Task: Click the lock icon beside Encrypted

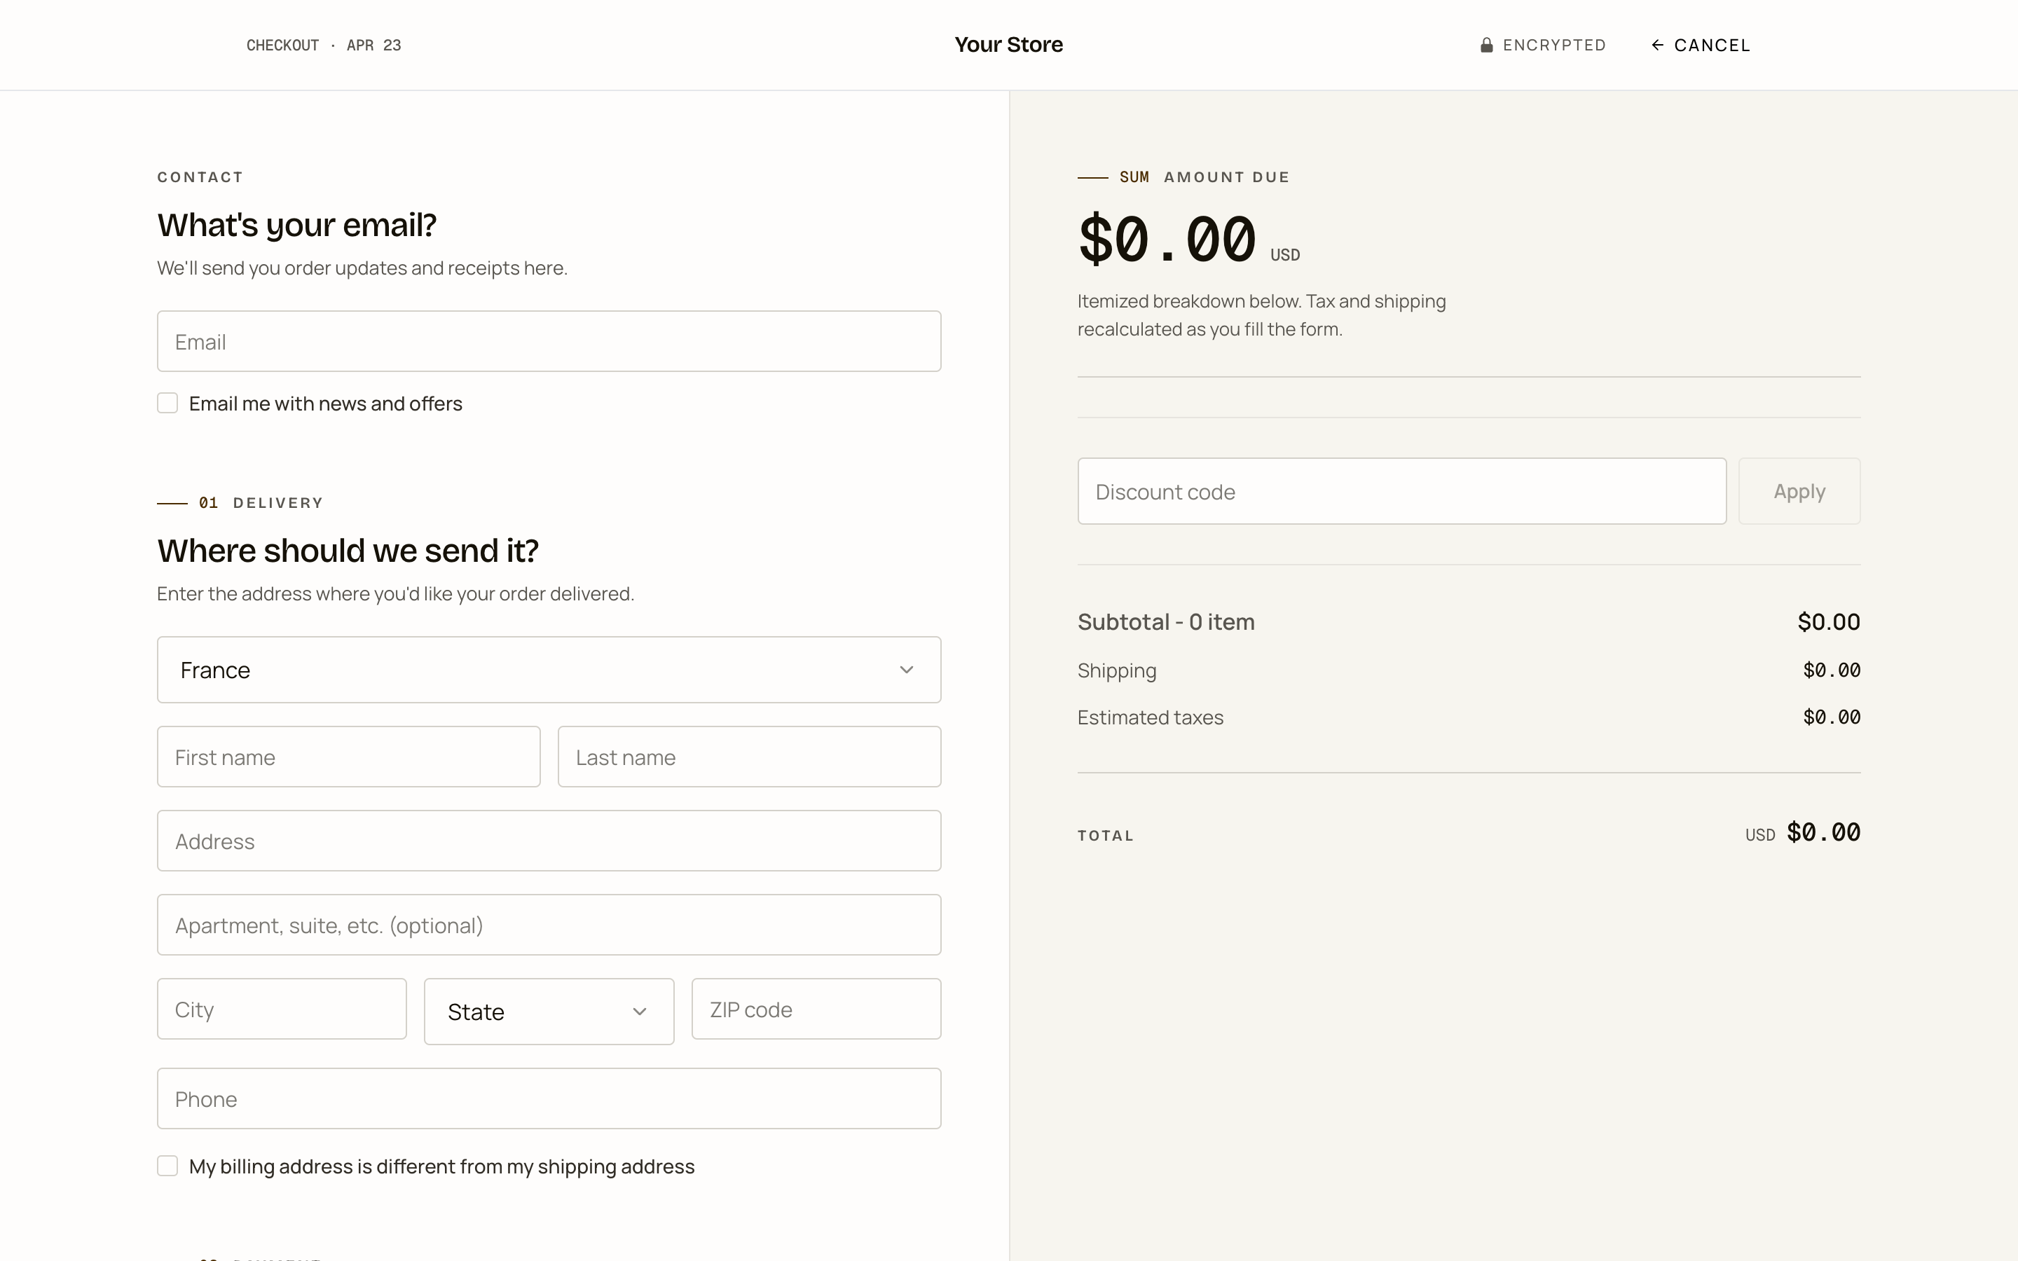Action: [x=1486, y=45]
